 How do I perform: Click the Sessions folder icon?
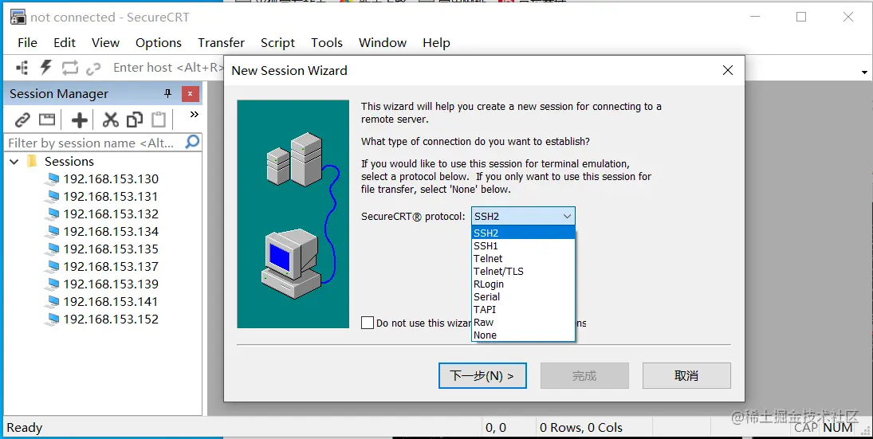(33, 162)
